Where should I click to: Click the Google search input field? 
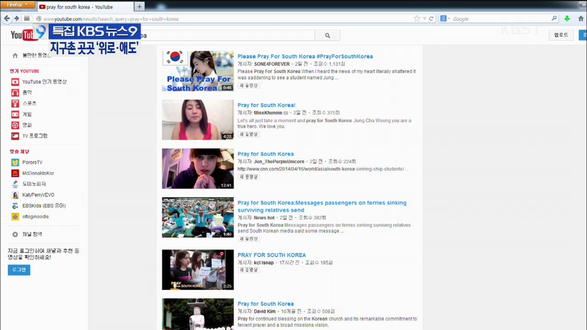[x=501, y=19]
